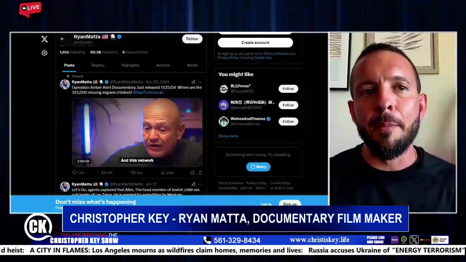The image size is (466, 262).
Task: Repost the pinned post showing 15K reposts
Action: pos(107,172)
